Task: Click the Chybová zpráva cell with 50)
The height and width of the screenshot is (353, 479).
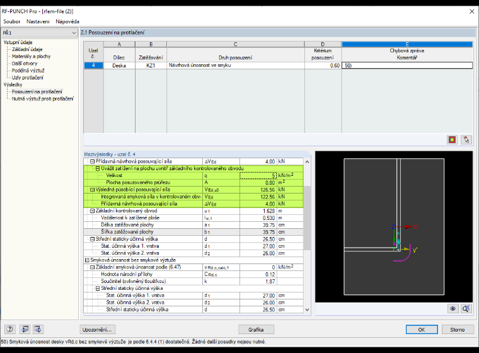Action: tap(407, 66)
